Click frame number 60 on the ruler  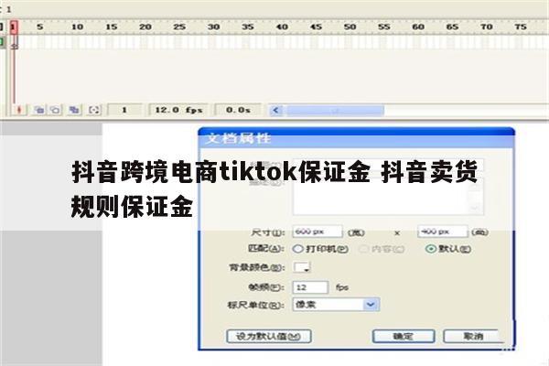coord(418,27)
